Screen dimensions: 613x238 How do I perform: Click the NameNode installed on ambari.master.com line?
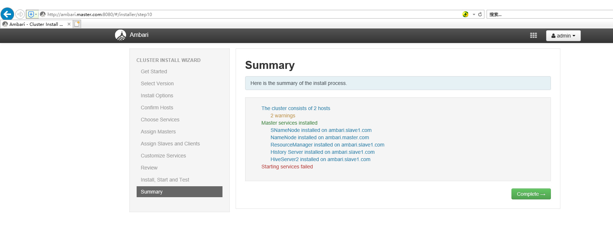(320, 137)
